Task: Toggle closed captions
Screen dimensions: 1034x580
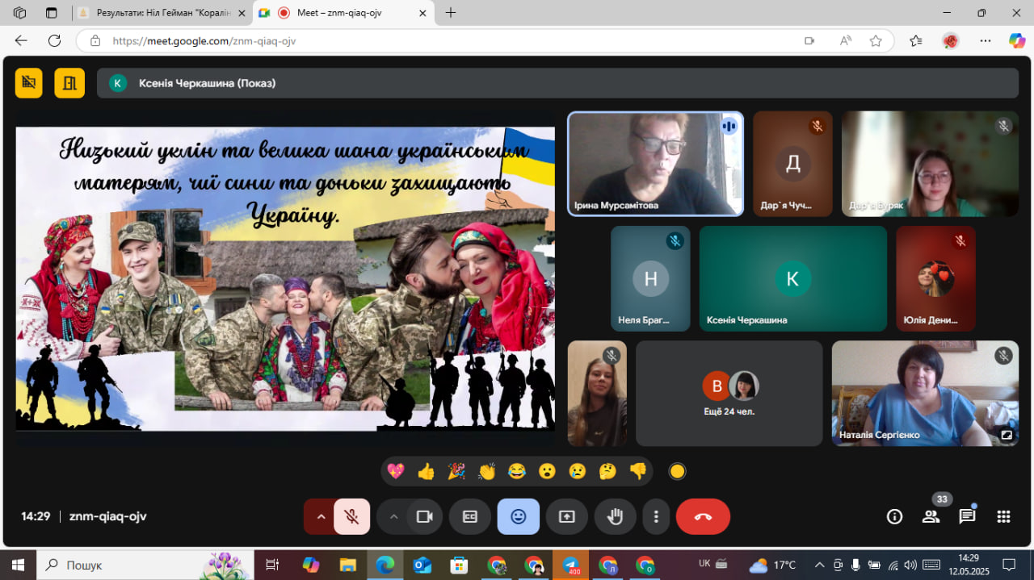Action: click(x=470, y=517)
